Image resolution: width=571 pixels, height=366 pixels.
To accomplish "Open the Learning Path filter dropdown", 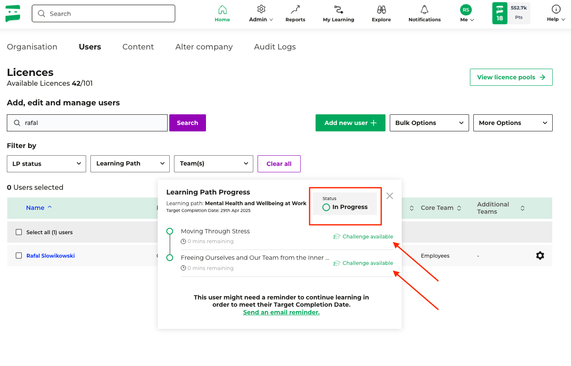I will point(130,164).
